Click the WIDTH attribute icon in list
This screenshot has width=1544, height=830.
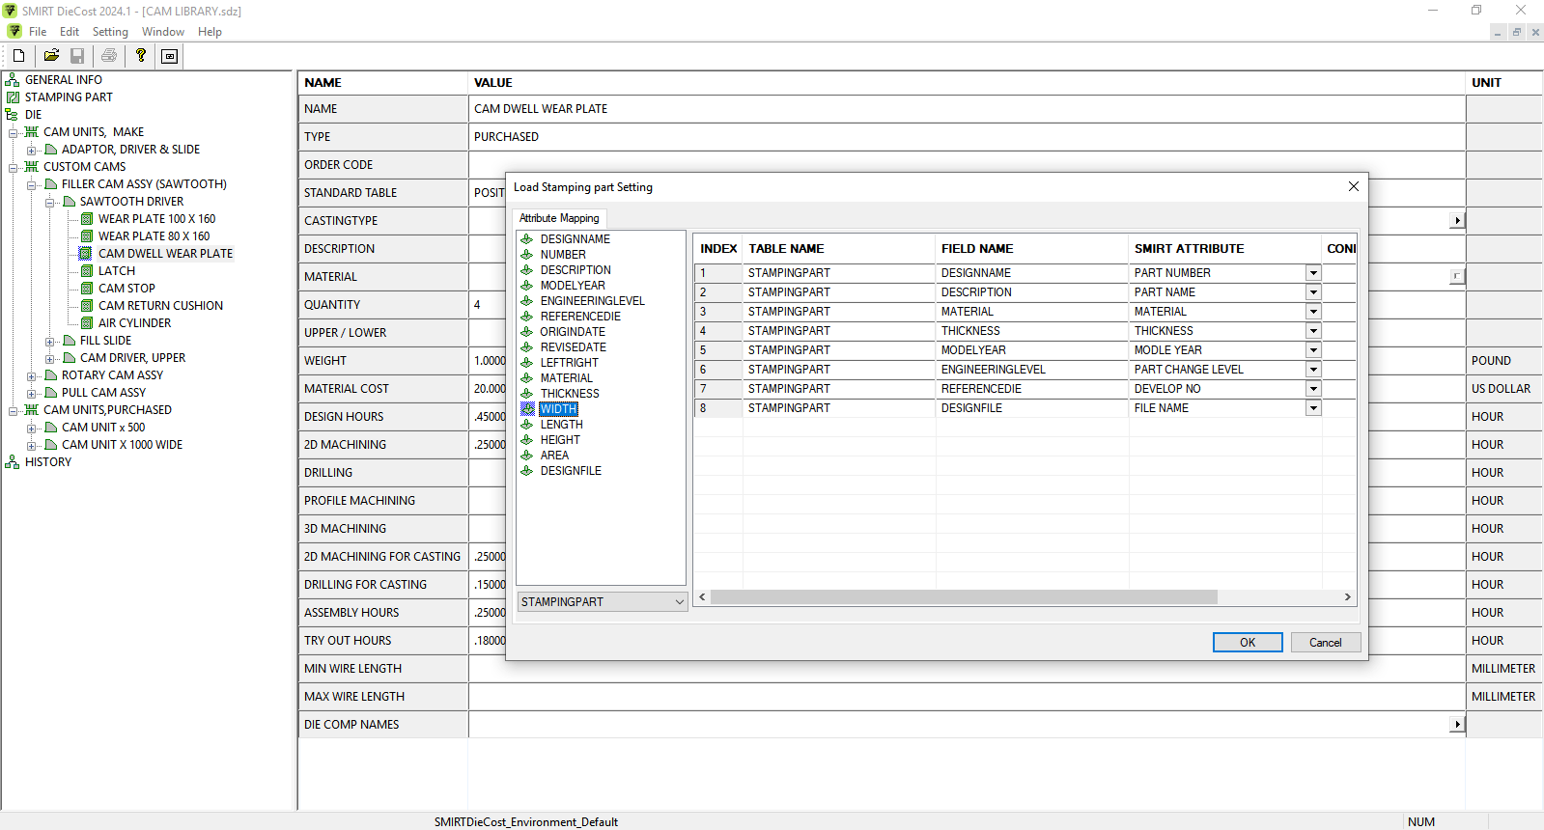click(527, 409)
